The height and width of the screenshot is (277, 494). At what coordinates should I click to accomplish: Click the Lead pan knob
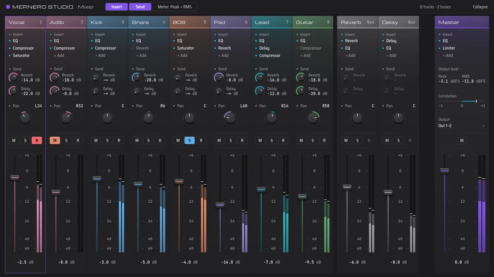tap(272, 118)
